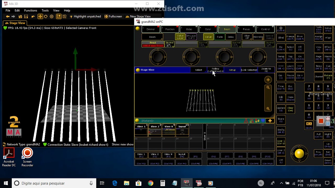Click the Windows search box on taskbar
335x188 pixels.
point(54,183)
